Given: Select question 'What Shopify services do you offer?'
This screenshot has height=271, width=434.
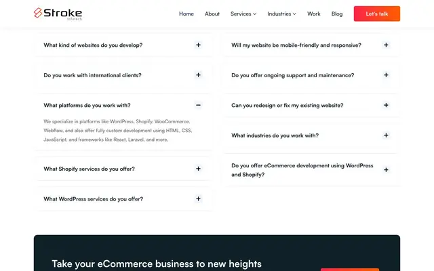Looking at the screenshot, I should (x=89, y=169).
